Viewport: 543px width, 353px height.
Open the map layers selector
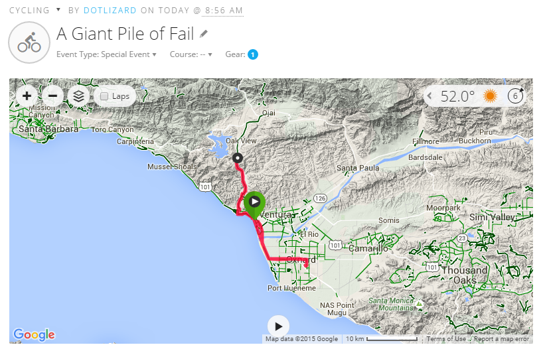click(x=79, y=96)
